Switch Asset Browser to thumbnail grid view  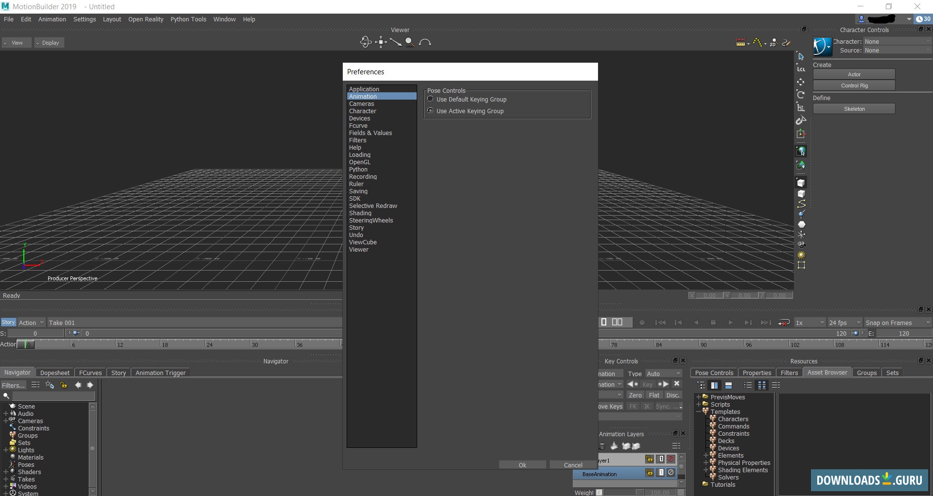(x=762, y=385)
